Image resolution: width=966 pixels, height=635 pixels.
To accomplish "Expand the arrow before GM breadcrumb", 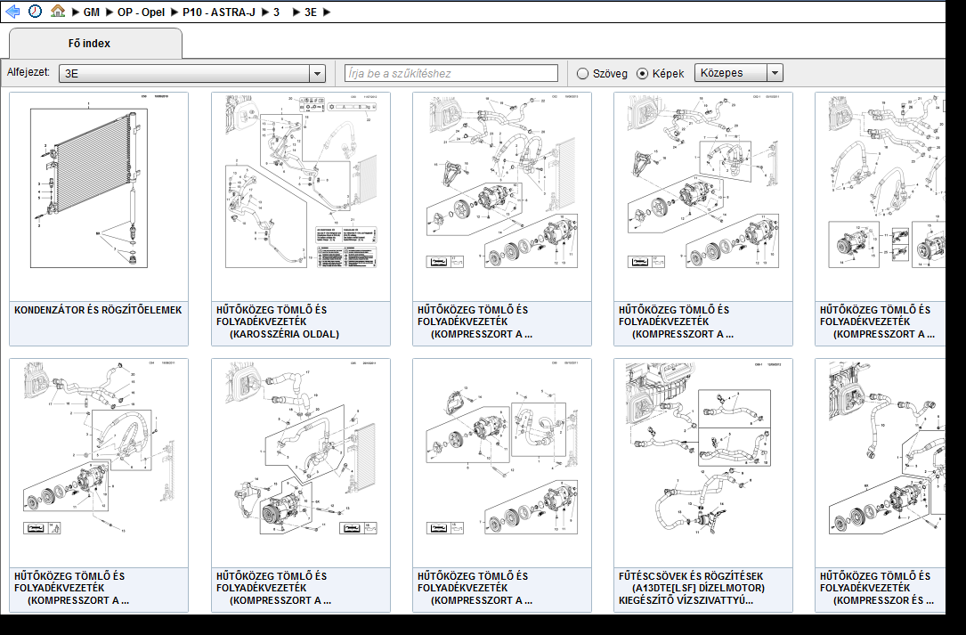I will click(x=76, y=12).
